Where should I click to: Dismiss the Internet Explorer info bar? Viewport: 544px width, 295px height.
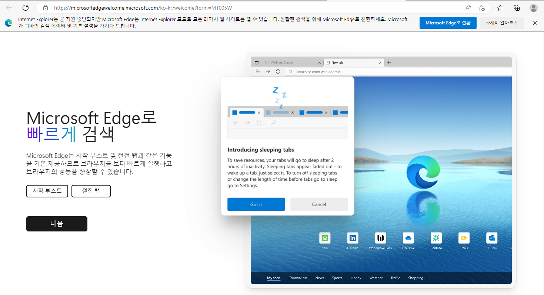535,23
